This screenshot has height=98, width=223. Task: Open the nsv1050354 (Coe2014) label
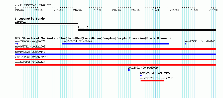[x=77, y=41]
